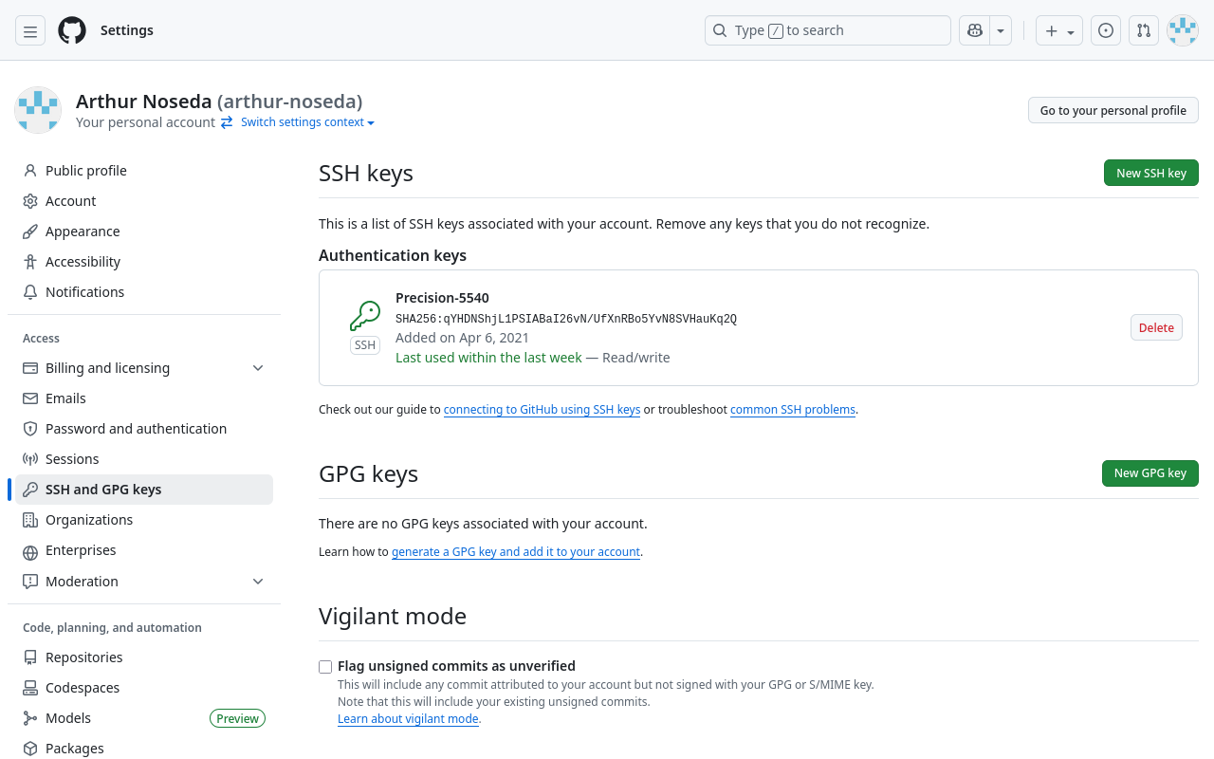The width and height of the screenshot is (1214, 759).
Task: Expand the Moderation section
Action: click(257, 581)
